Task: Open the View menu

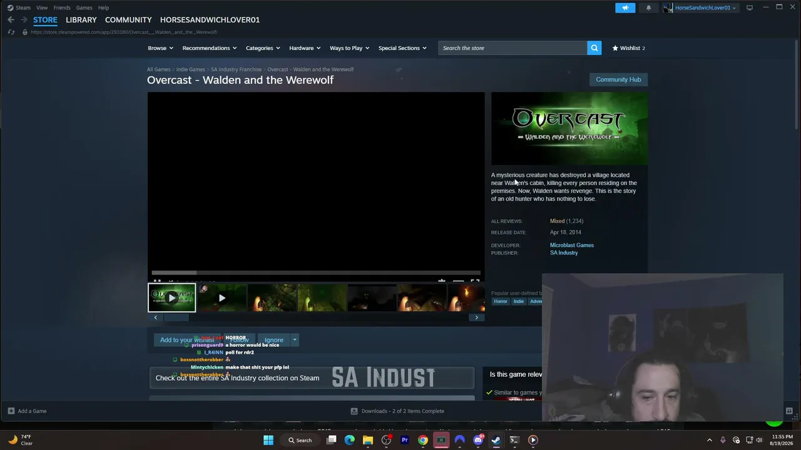Action: tap(42, 7)
